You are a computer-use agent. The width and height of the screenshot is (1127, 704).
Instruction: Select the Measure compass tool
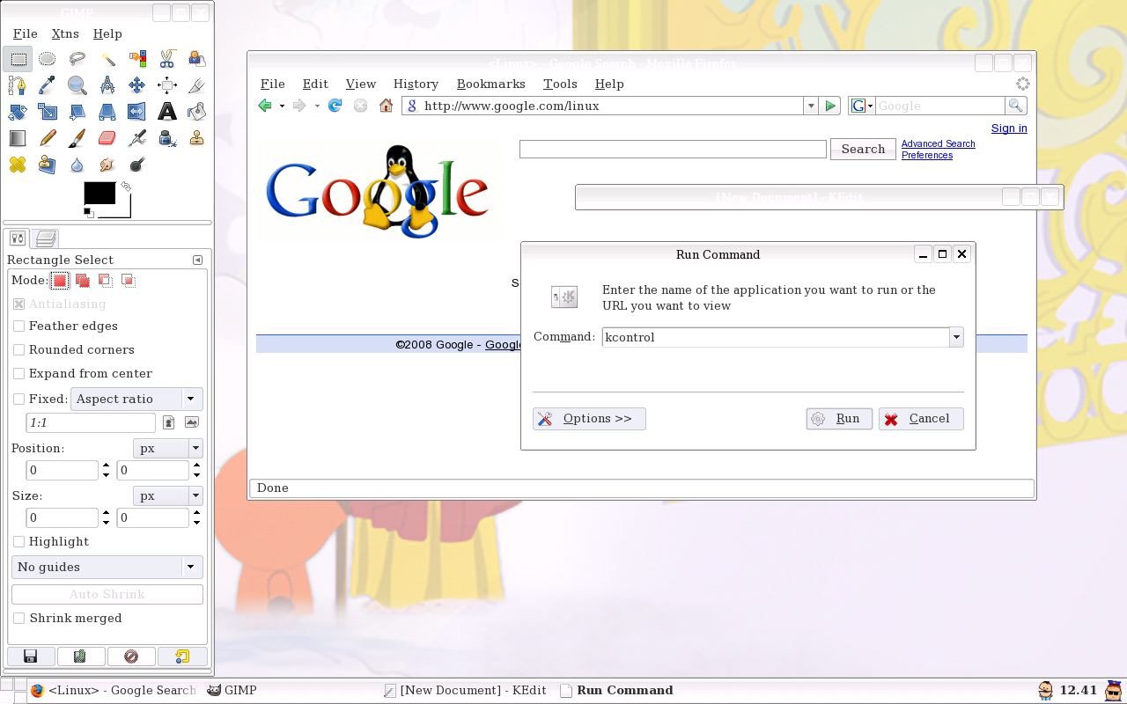[x=107, y=85]
